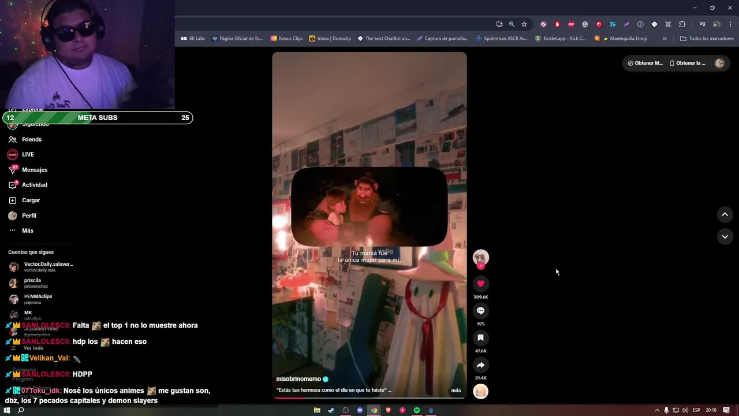This screenshot has width=739, height=416.
Task: Open the Captura de pantalla bookmark
Action: point(442,39)
